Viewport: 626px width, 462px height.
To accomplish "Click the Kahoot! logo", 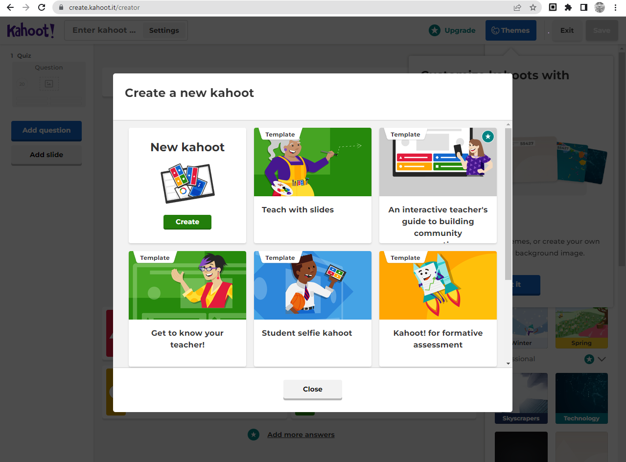I will tap(30, 30).
